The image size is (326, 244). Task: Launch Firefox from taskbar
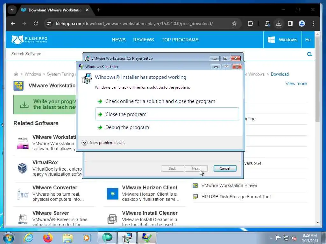(x=48, y=238)
